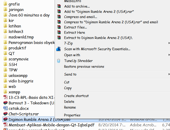
Task: Expand the 7-Zip submenu arrow
Action: [169, 43]
